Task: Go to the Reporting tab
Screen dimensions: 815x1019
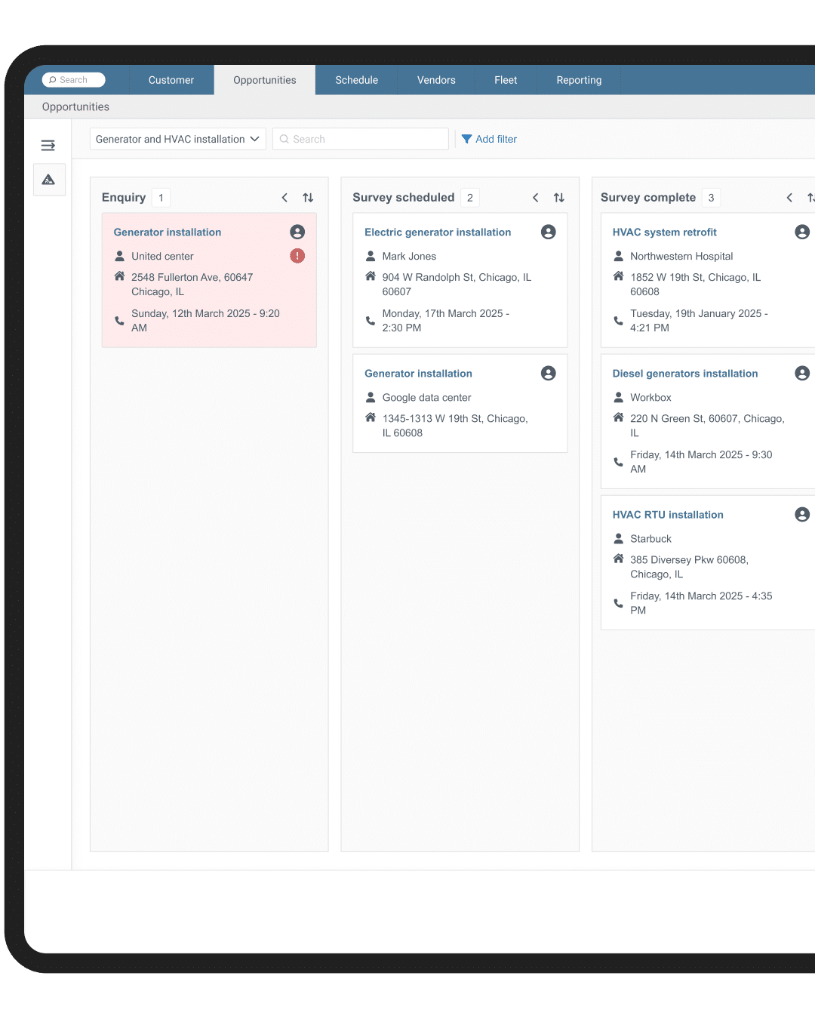Action: pyautogui.click(x=578, y=79)
